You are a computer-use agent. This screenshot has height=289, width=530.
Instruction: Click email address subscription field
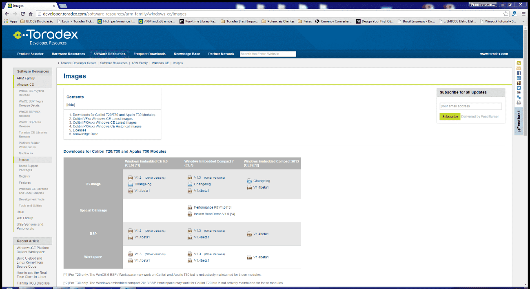(471, 106)
